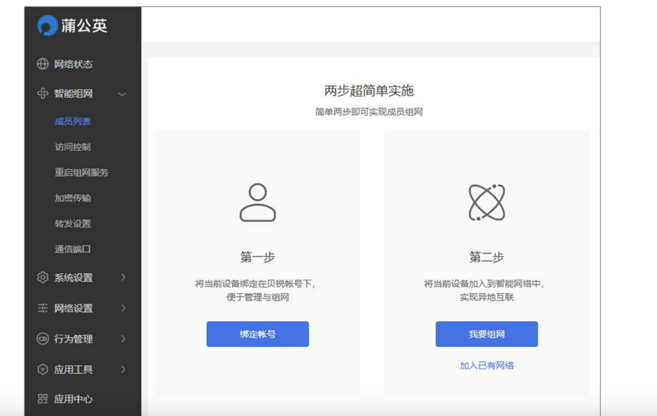
Task: Click the text 将当前设备加入到智能网络中
Action: (x=485, y=284)
